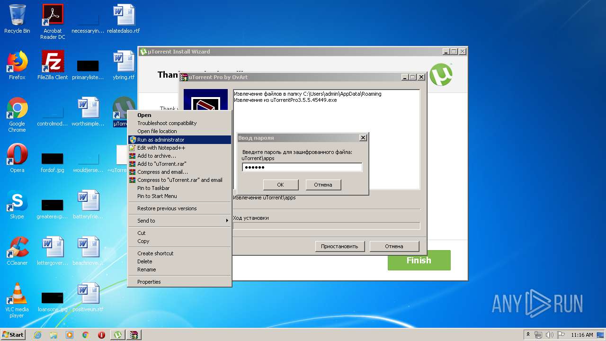606x341 pixels.
Task: Select Pin to Taskbar
Action: pyautogui.click(x=179, y=188)
